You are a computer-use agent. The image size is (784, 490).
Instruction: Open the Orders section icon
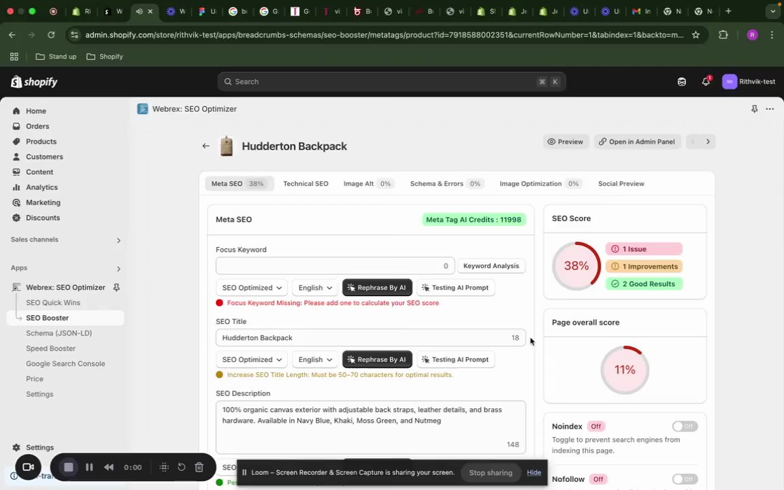click(16, 126)
